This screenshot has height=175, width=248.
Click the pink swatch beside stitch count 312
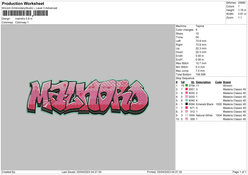186,111
